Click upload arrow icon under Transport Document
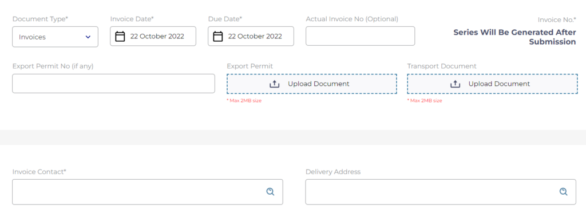Screen dimensions: 586x209 click(x=455, y=84)
